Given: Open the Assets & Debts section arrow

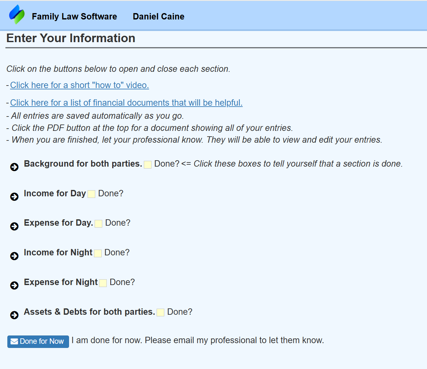Looking at the screenshot, I should (14, 315).
